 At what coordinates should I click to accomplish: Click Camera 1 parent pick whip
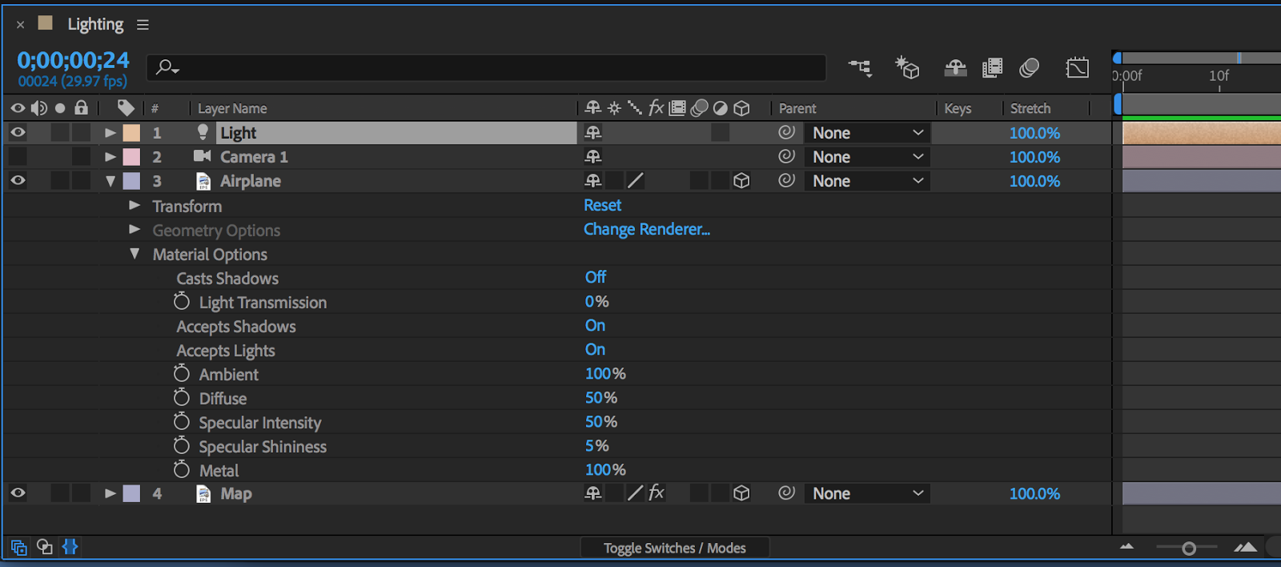[787, 156]
